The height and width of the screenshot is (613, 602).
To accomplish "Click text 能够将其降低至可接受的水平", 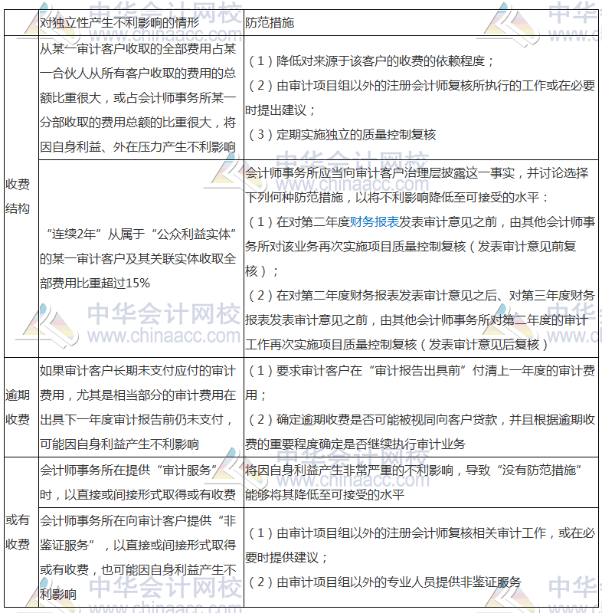I will [x=325, y=494].
